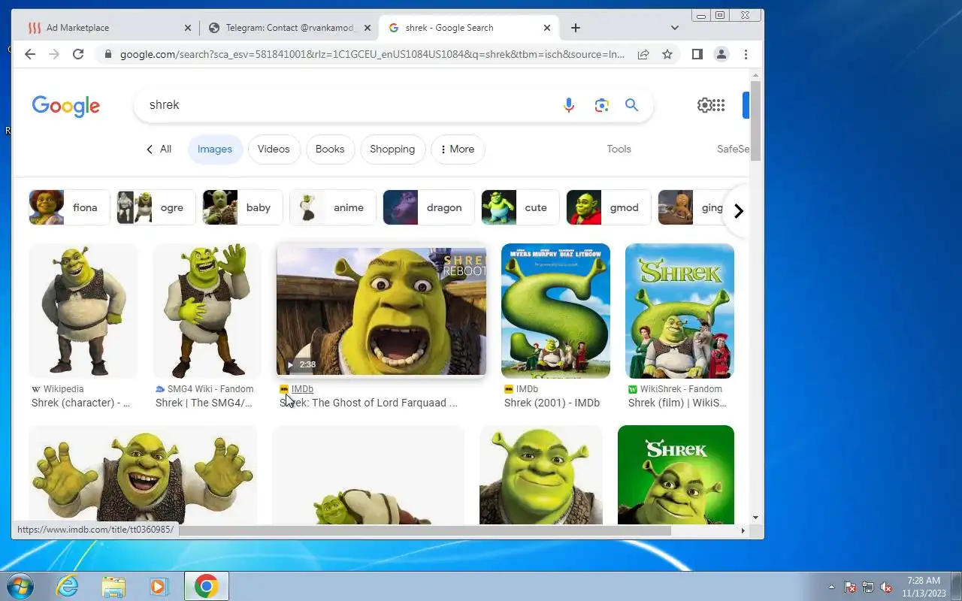The image size is (962, 601).
Task: Switch to the Videos tab
Action: pos(274,149)
